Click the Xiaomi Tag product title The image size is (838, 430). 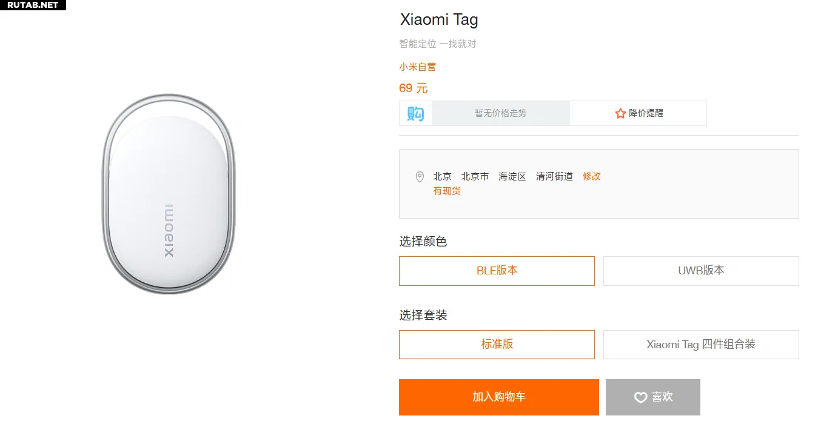[439, 19]
